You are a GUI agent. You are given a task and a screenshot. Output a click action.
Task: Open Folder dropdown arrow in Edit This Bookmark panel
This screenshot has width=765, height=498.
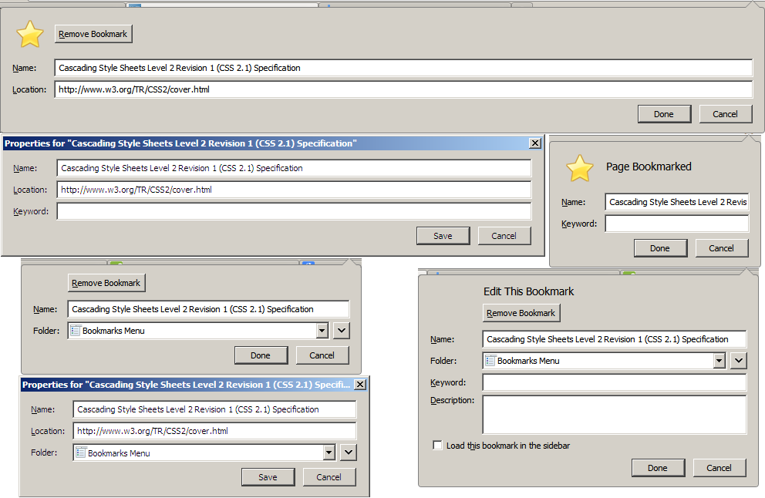click(x=719, y=361)
